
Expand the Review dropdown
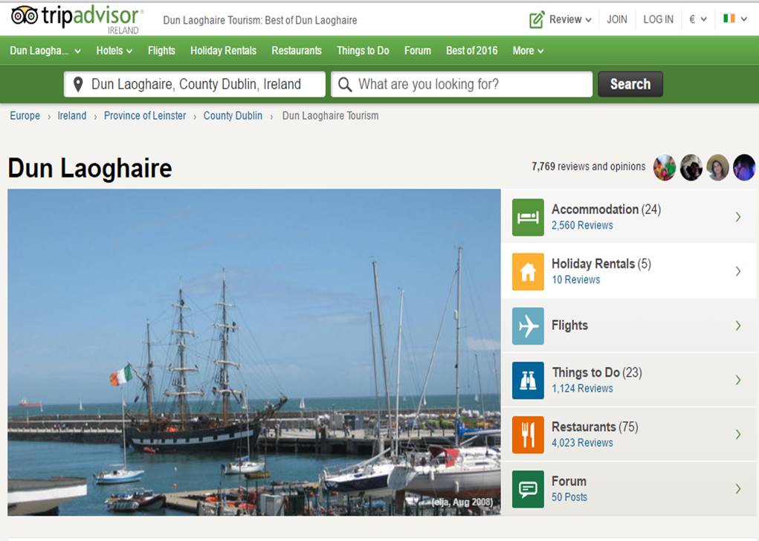[570, 19]
